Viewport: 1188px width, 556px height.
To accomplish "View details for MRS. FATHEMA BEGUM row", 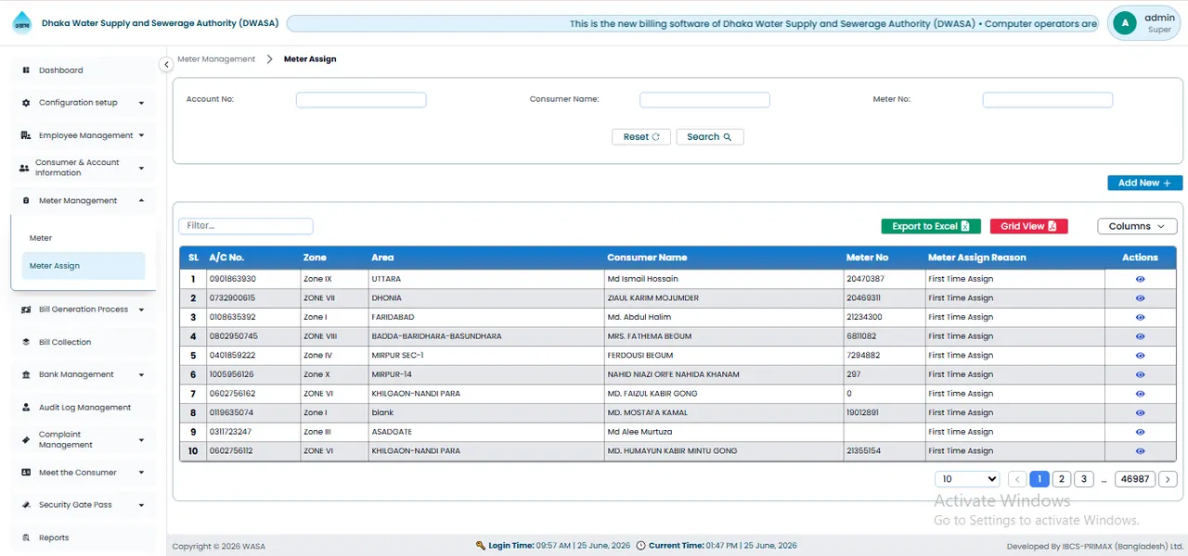I will (x=1140, y=336).
